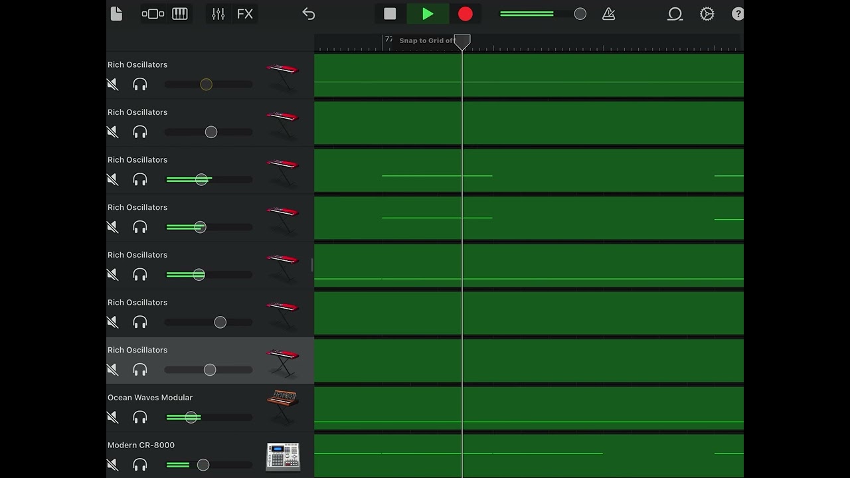Solo the fourth Rich Oscillators track
This screenshot has width=850, height=478.
(140, 227)
